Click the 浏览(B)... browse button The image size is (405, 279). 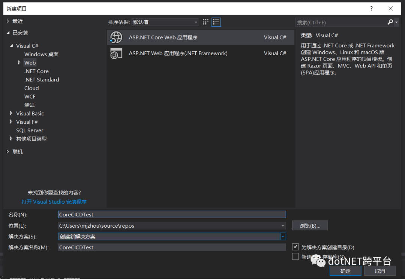[310, 225]
